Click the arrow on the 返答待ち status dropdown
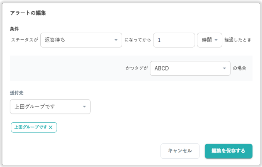 [116, 40]
